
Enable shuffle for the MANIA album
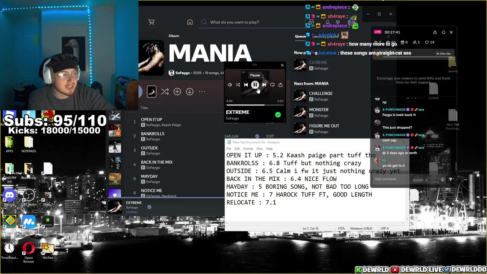pos(165,92)
